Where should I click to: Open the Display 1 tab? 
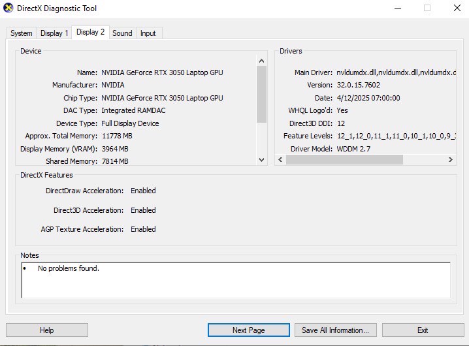coord(54,33)
